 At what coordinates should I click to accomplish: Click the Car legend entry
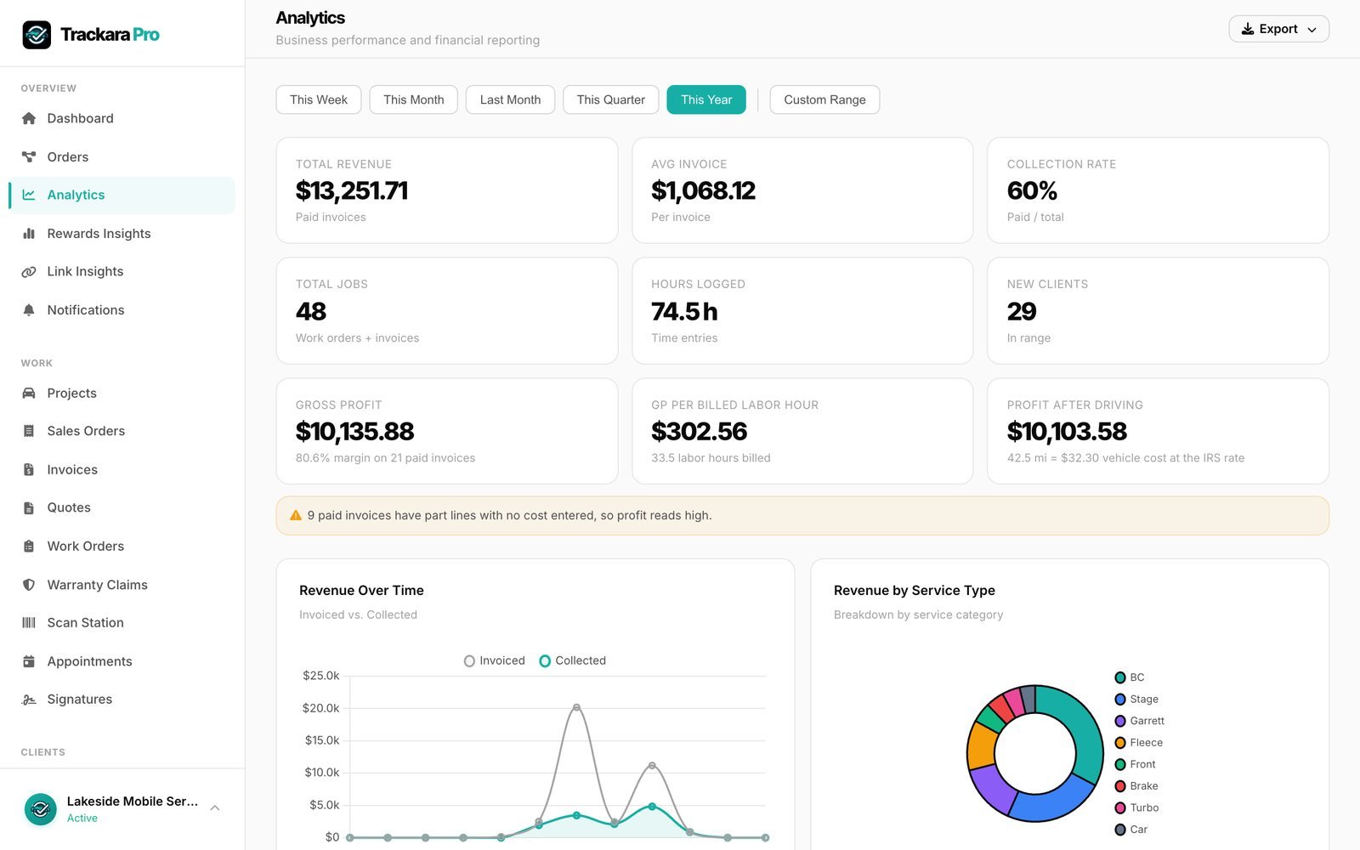click(x=1131, y=830)
